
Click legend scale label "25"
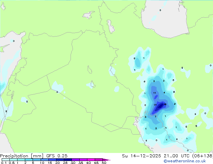point(65,163)
